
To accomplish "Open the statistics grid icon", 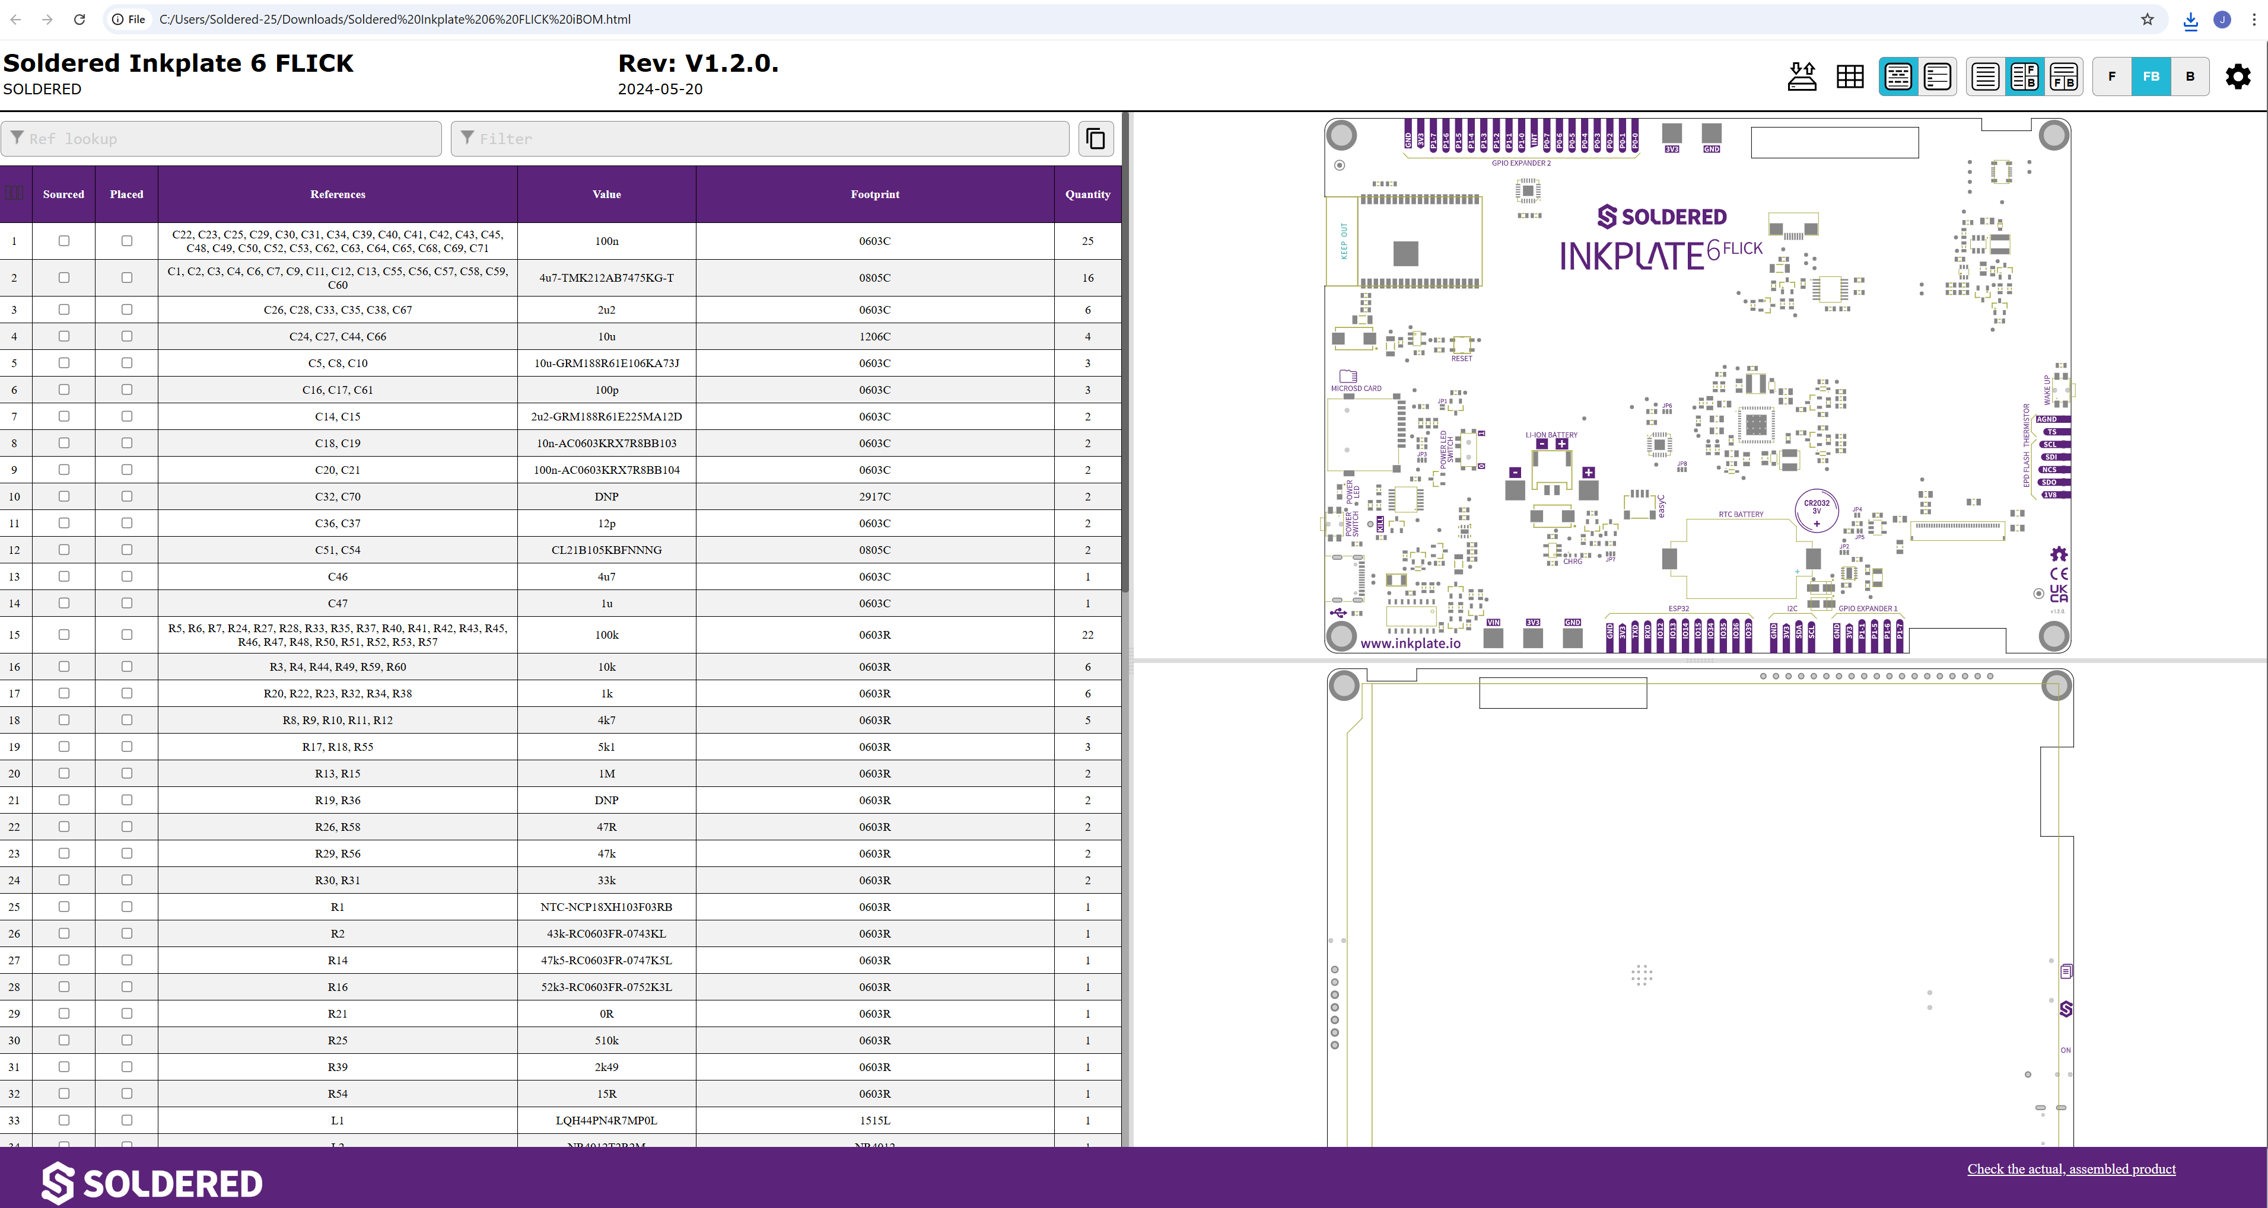I will [1850, 77].
